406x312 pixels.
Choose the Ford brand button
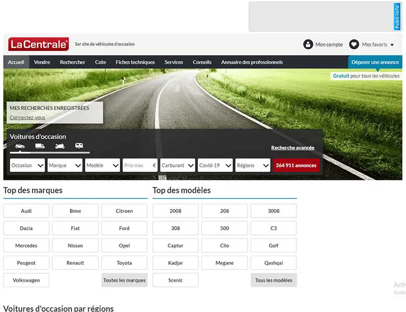[124, 228]
